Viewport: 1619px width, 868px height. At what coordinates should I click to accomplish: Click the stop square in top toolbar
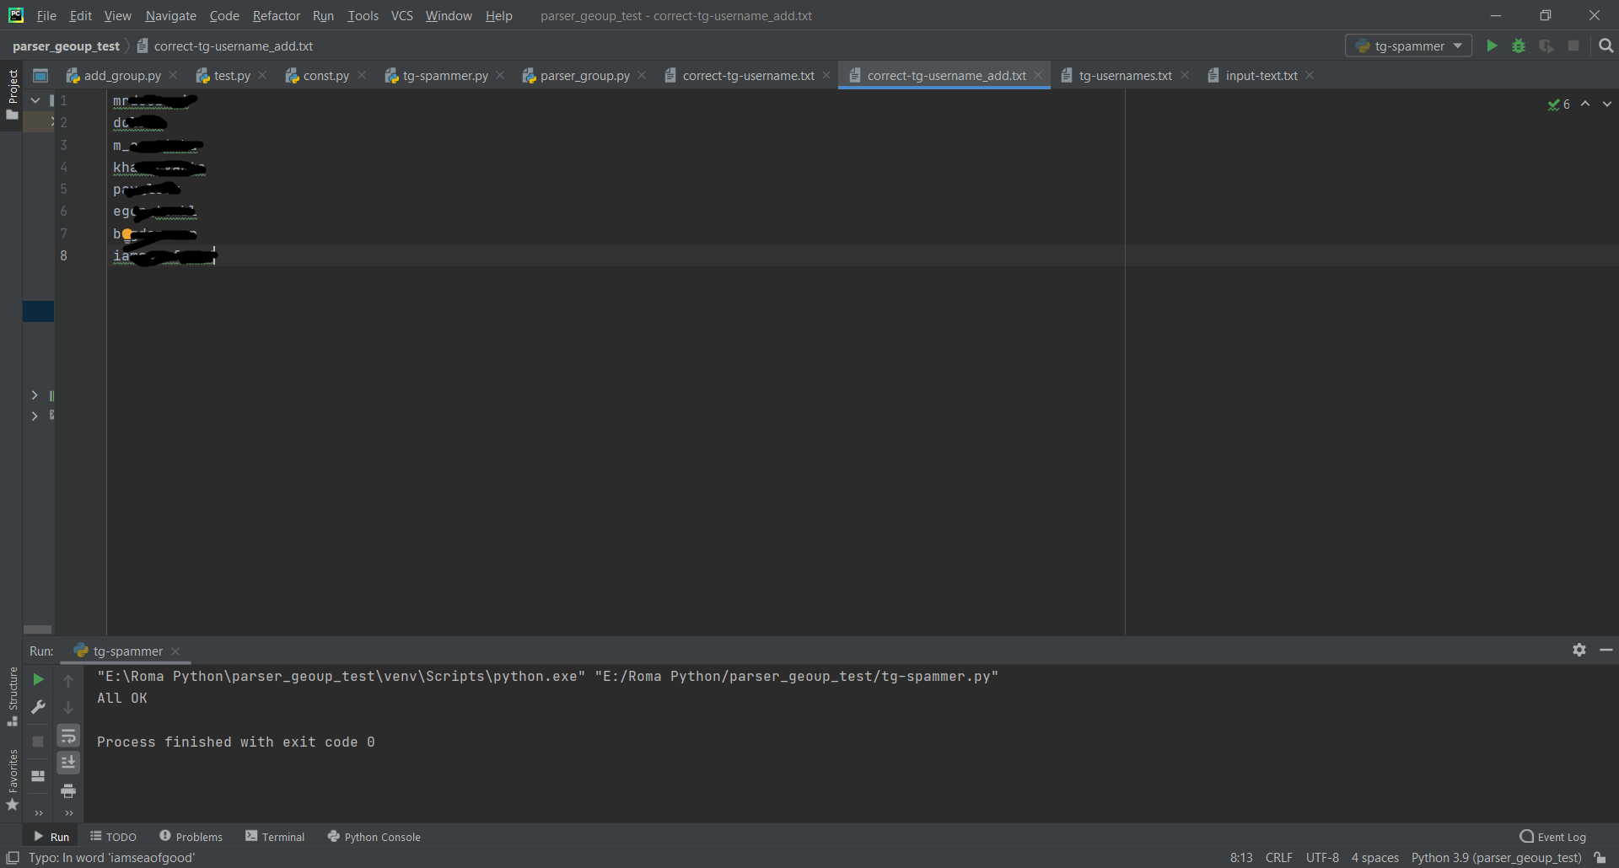(x=1573, y=46)
